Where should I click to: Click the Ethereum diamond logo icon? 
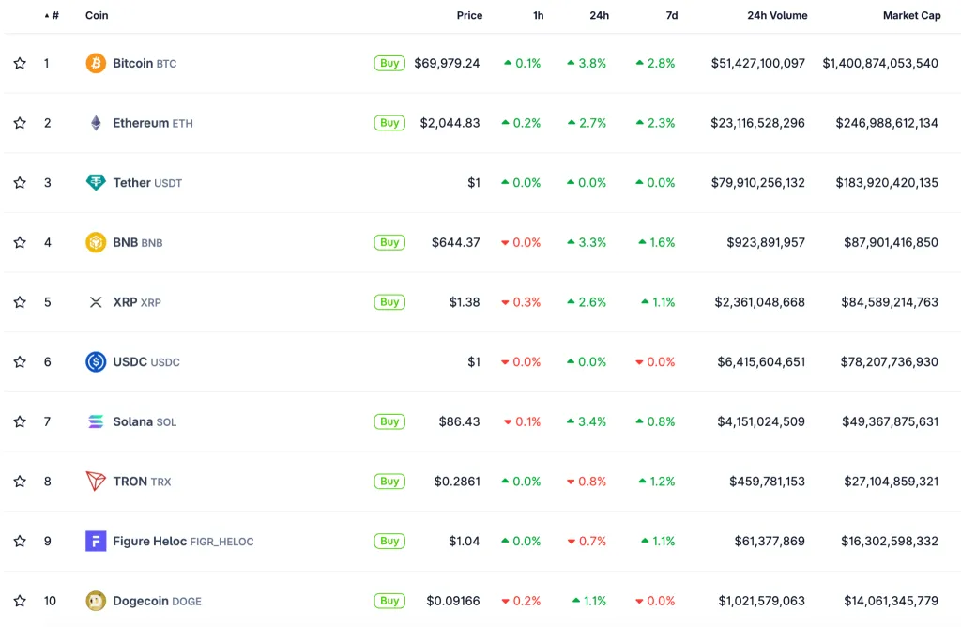(x=96, y=123)
